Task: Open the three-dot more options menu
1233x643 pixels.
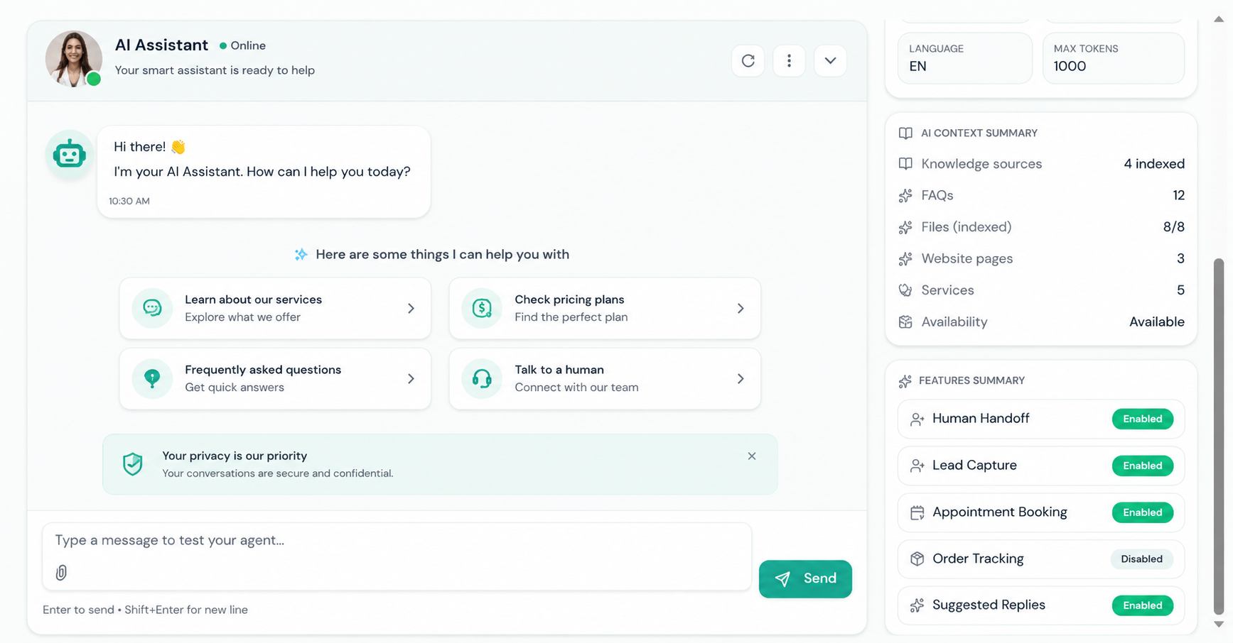Action: (x=789, y=61)
